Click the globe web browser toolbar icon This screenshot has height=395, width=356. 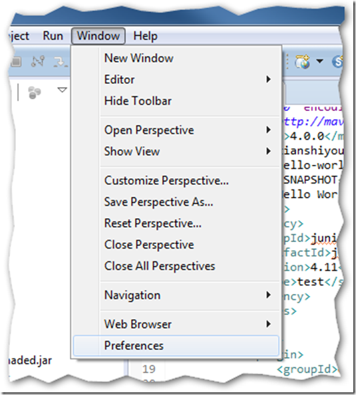[x=302, y=61]
